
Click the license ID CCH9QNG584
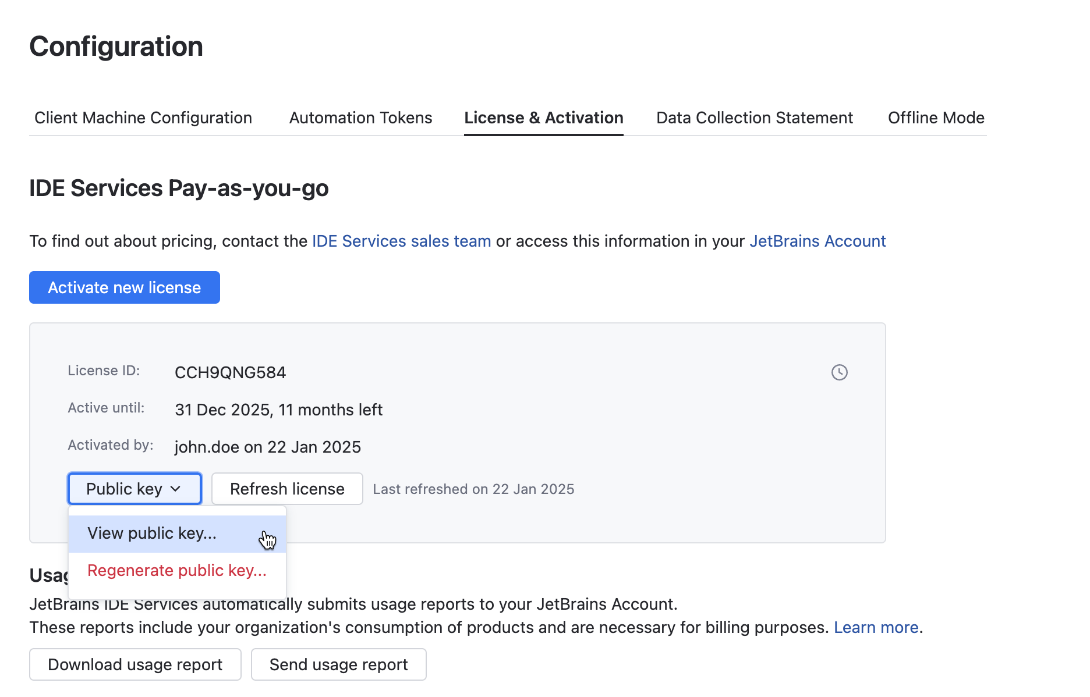click(x=231, y=373)
